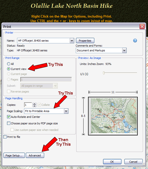Close the Print dialog with red X

coord(142,26)
